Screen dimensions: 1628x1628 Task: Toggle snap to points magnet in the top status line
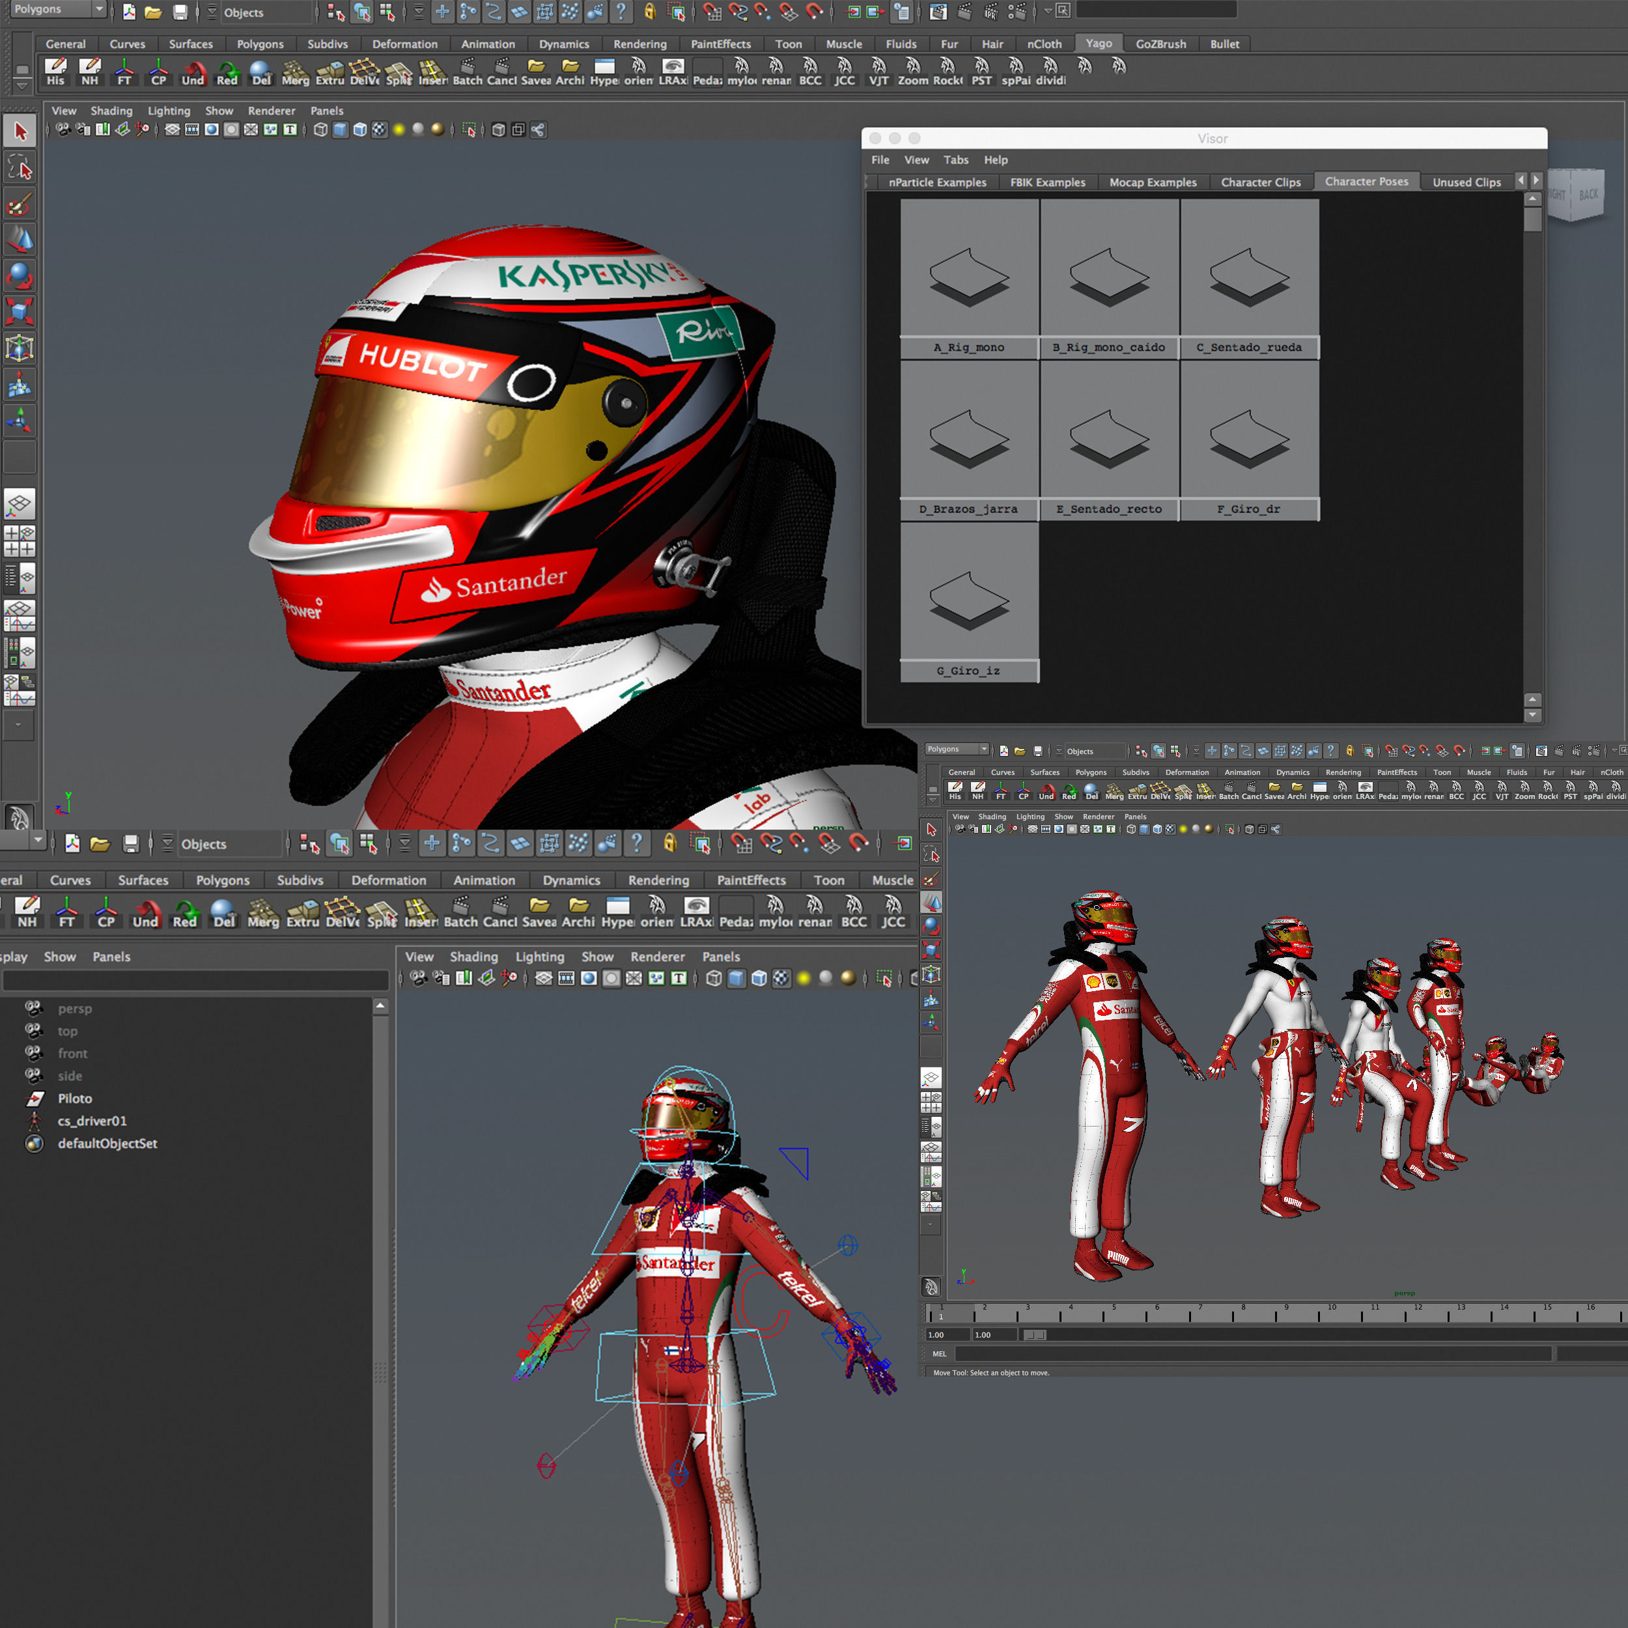(x=763, y=12)
